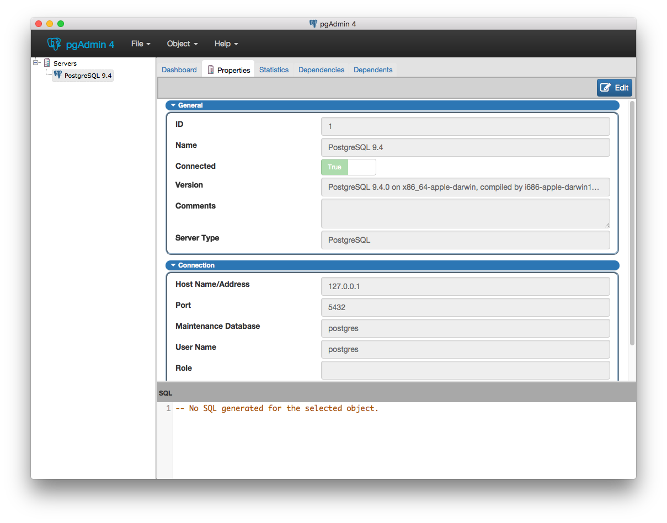Open the Dependencies tab
Image resolution: width=667 pixels, height=523 pixels.
321,70
